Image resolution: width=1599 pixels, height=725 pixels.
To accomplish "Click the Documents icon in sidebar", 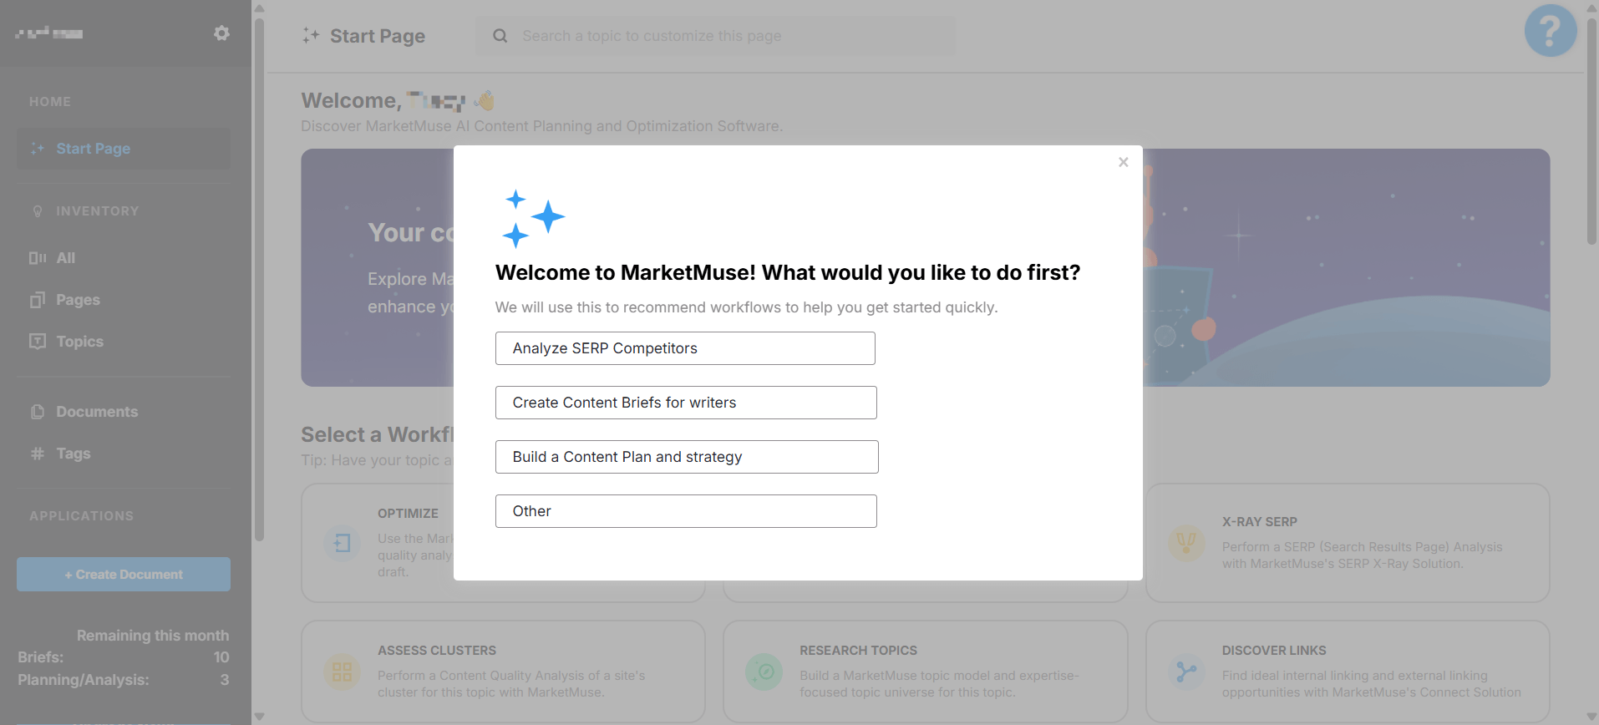I will [38, 412].
